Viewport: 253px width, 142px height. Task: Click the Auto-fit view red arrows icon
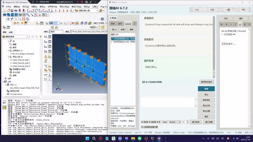24,19
